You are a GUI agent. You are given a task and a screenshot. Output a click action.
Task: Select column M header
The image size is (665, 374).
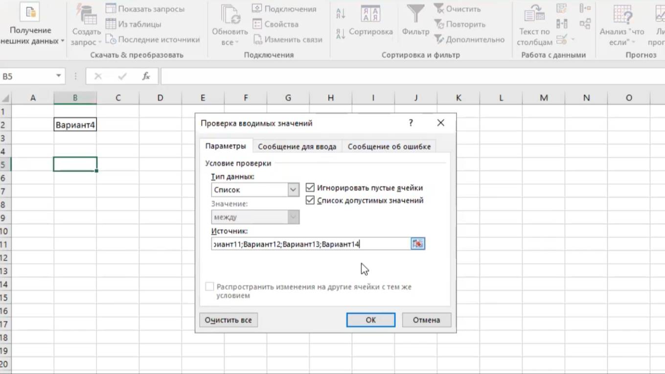(544, 98)
